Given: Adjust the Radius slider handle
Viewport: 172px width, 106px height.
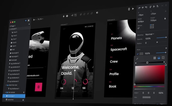Looking at the screenshot, I should tap(157, 42).
